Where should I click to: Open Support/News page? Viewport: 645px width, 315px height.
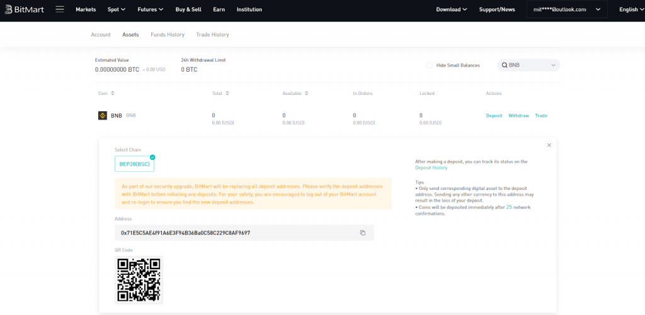(497, 9)
